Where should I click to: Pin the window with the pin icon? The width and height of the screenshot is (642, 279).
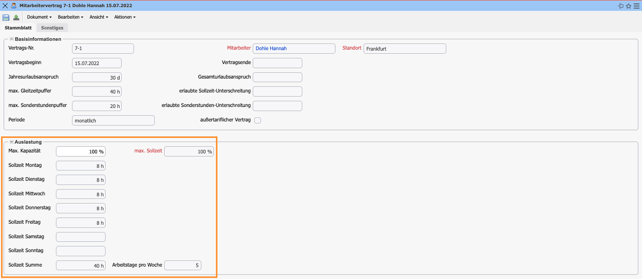pos(620,6)
